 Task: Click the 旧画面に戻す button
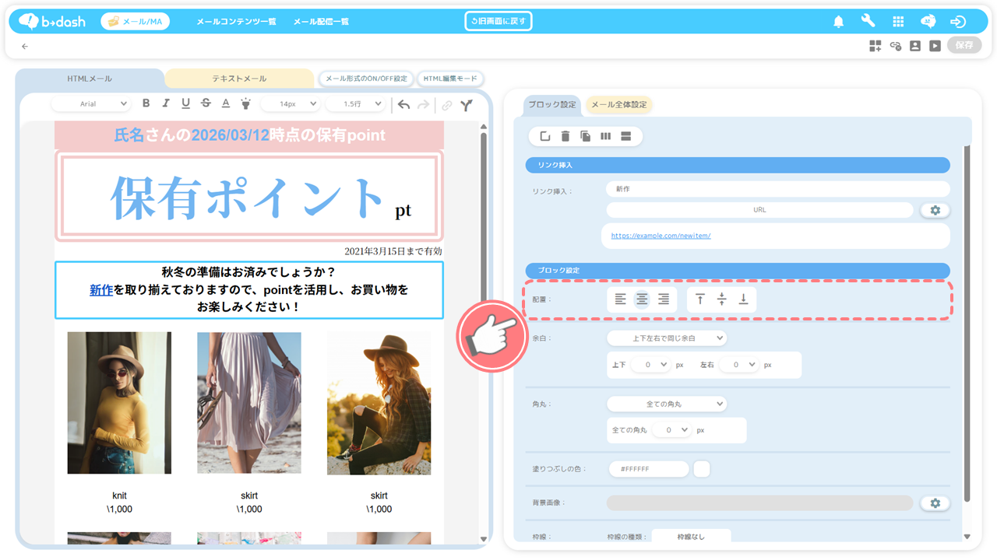pos(498,21)
